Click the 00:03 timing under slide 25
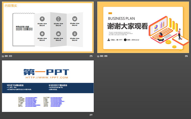Viewport: 191px width, 119px height. (x=9, y=56)
